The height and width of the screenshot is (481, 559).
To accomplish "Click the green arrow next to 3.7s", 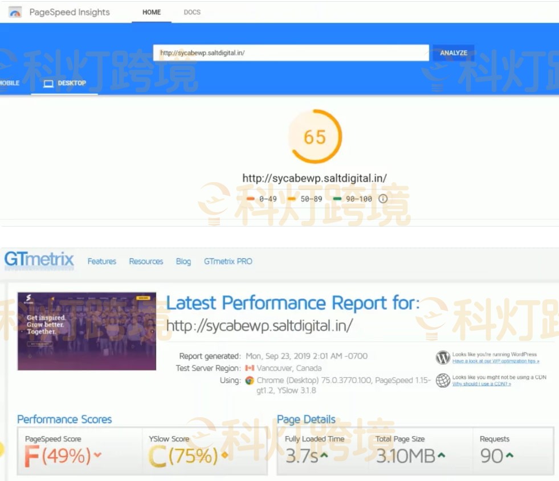I will pyautogui.click(x=324, y=455).
